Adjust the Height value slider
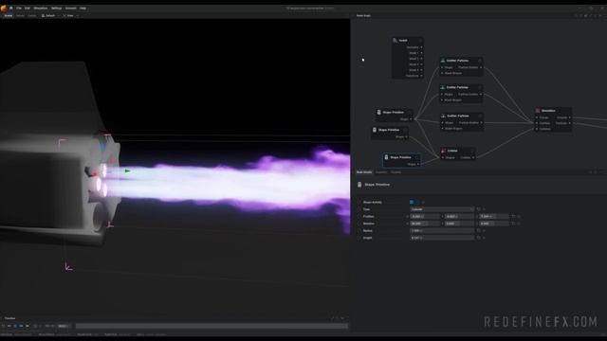607x341 pixels. pyautogui.click(x=442, y=238)
